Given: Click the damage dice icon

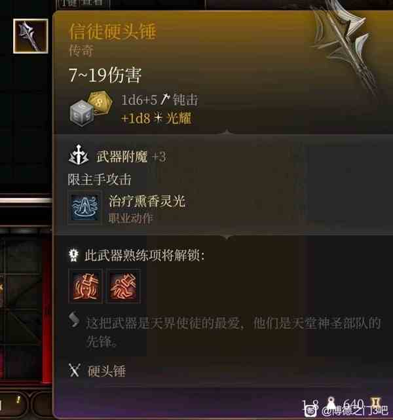Looking at the screenshot, I should tap(90, 109).
